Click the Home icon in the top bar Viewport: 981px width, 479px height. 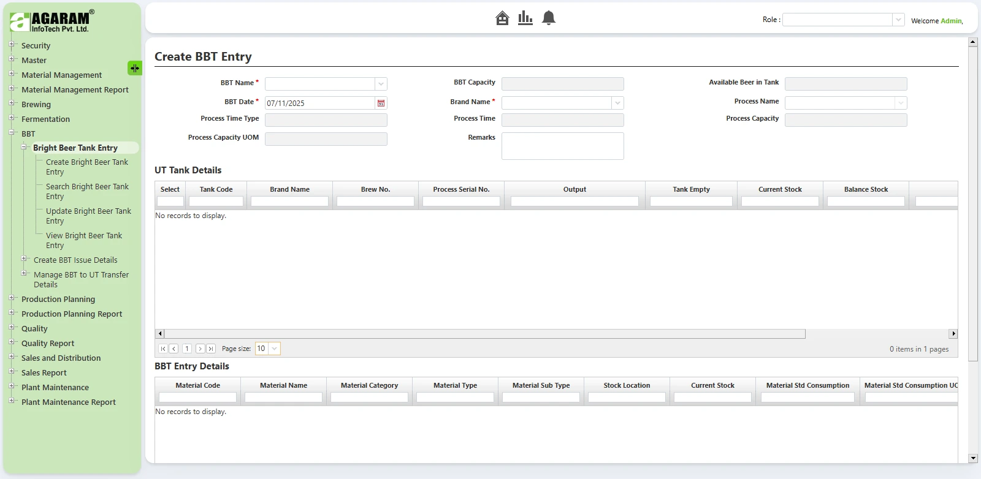[502, 18]
